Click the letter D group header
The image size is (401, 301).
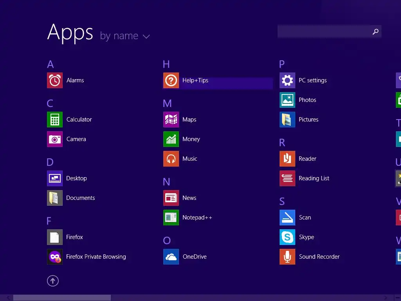[x=50, y=162]
